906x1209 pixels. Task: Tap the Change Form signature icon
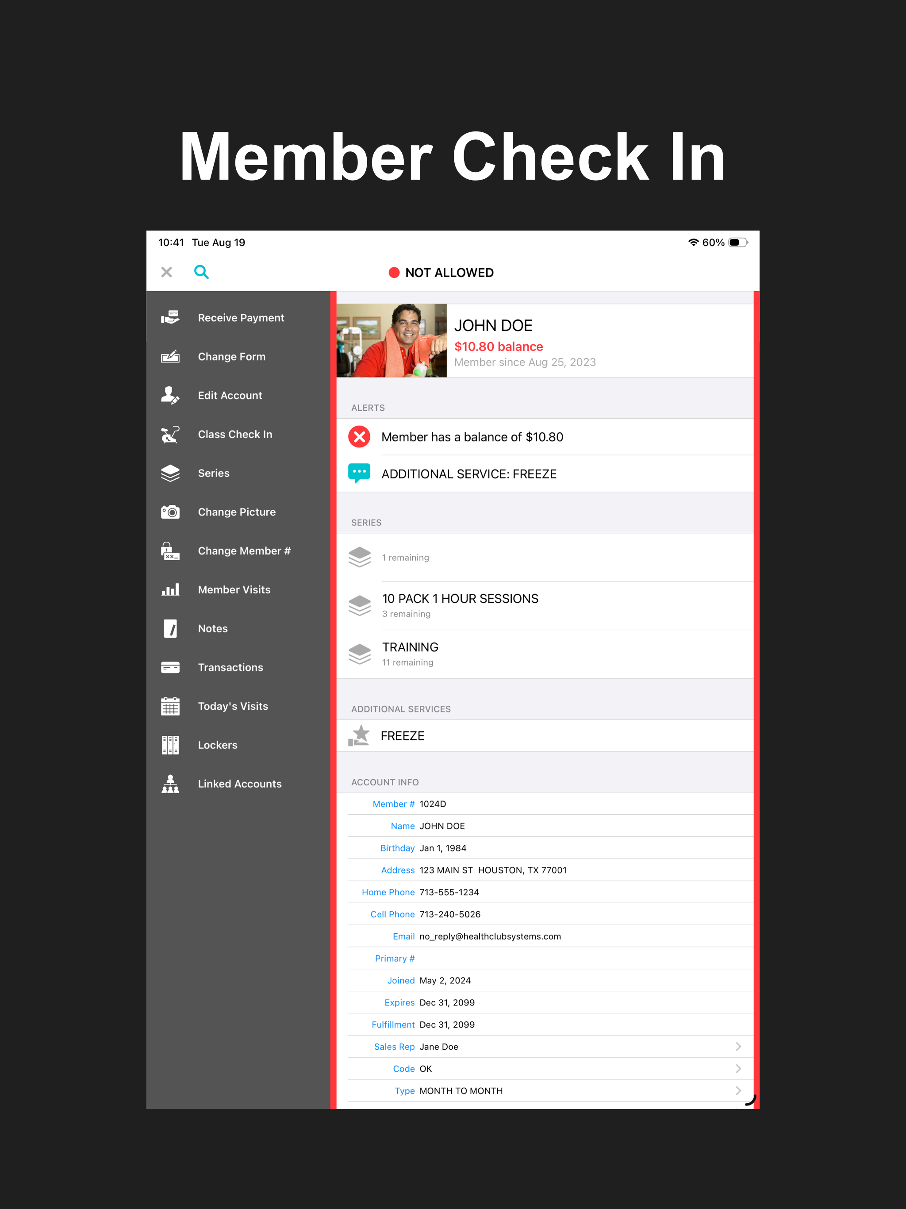click(170, 356)
